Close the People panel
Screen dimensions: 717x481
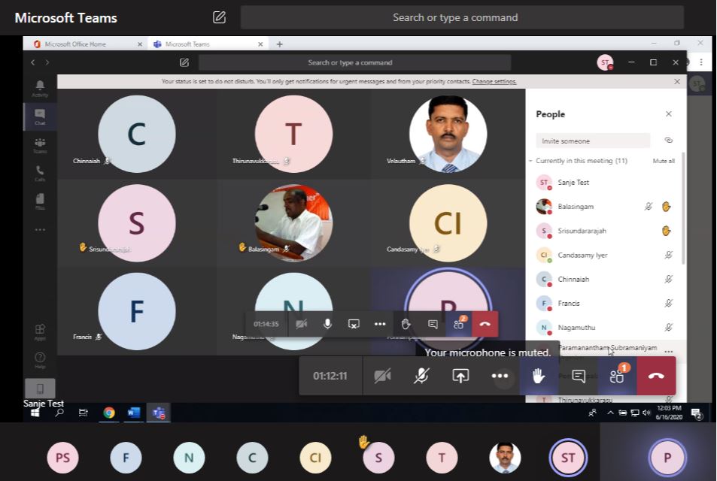pos(669,113)
